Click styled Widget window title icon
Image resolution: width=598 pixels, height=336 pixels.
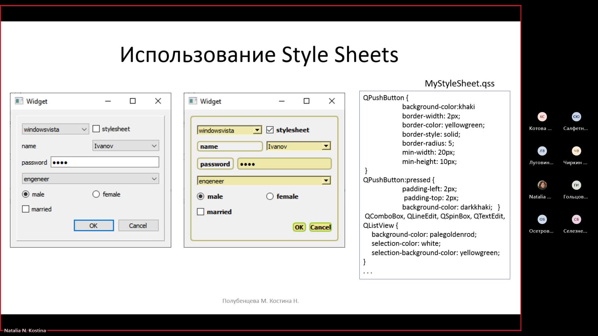click(193, 101)
